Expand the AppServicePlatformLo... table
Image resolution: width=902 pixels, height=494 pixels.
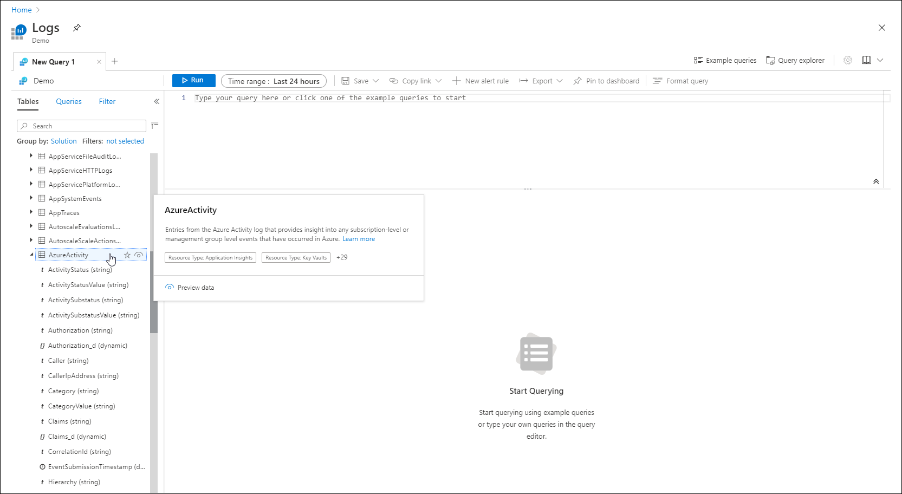pos(31,184)
